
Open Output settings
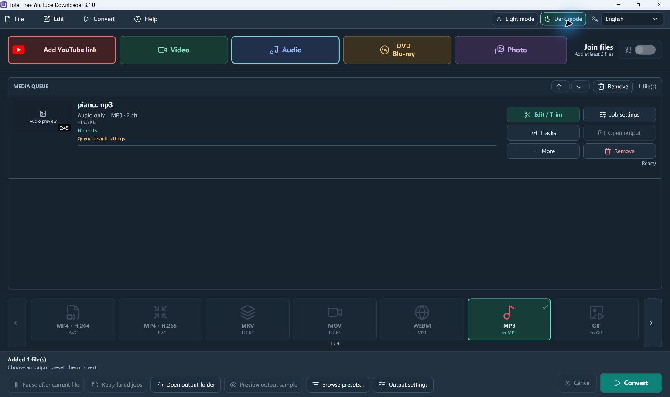(x=403, y=385)
